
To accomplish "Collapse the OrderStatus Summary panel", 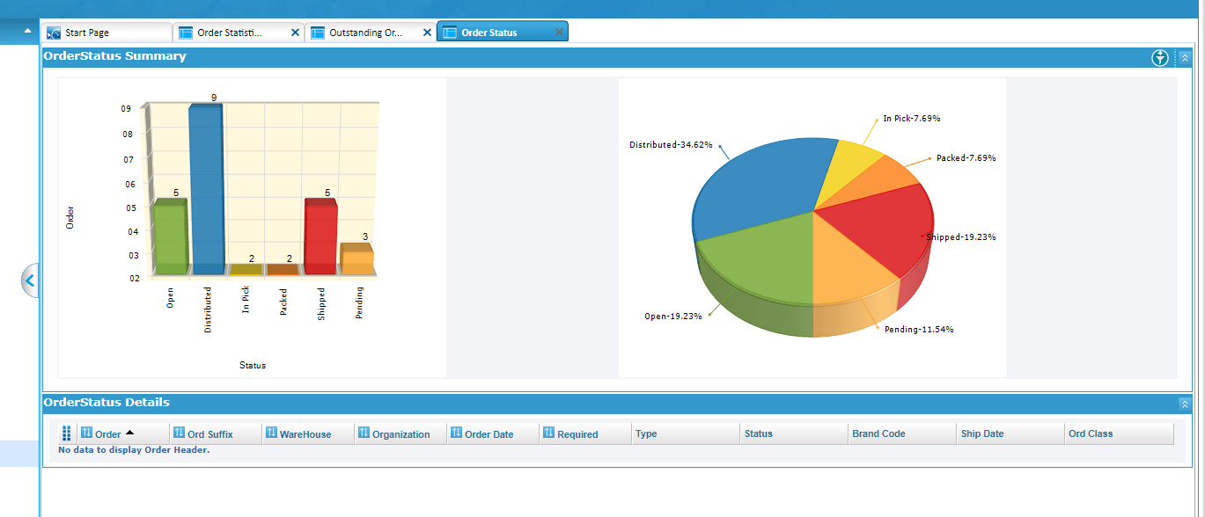I will (1184, 58).
